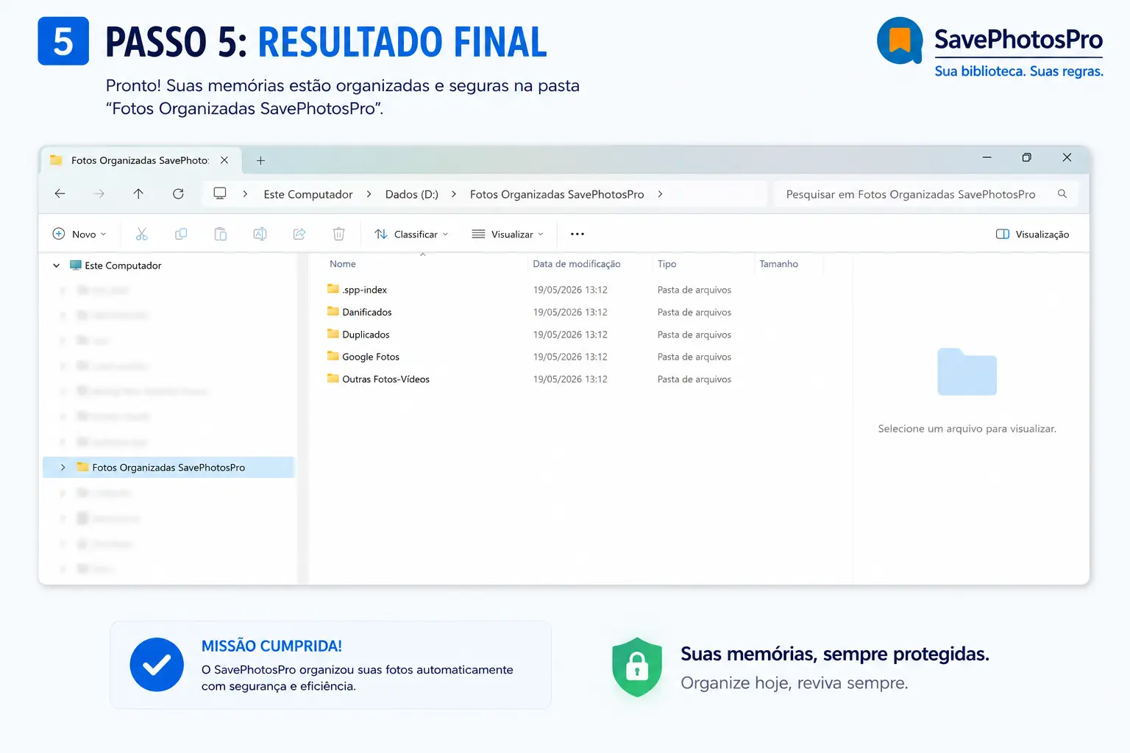This screenshot has height=753, width=1130.
Task: Click chevron after Fotos Organizadas SavePhotosPro breadcrumb
Action: coord(660,194)
